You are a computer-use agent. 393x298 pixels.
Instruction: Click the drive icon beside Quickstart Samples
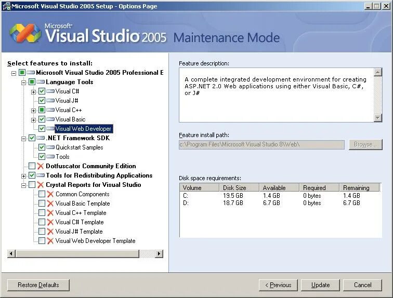50,147
